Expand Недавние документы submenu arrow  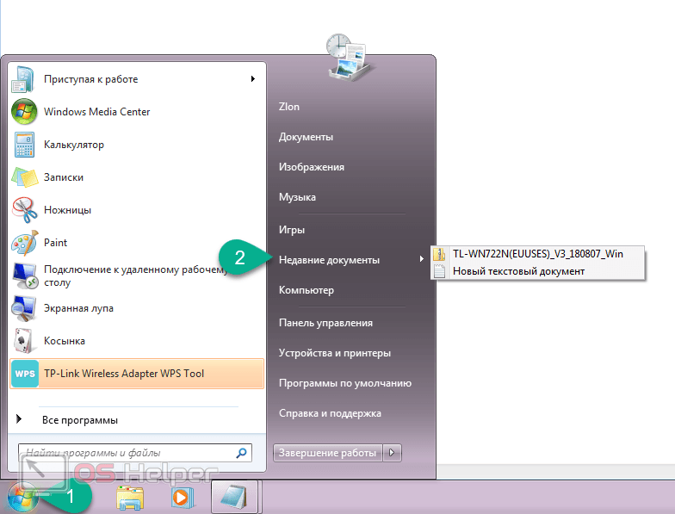(x=422, y=258)
